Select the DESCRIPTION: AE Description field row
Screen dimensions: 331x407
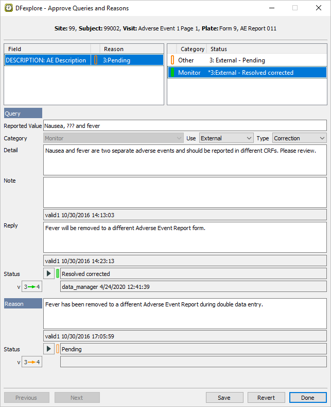[46, 60]
